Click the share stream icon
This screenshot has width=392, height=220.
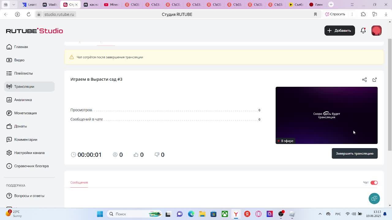point(364,79)
